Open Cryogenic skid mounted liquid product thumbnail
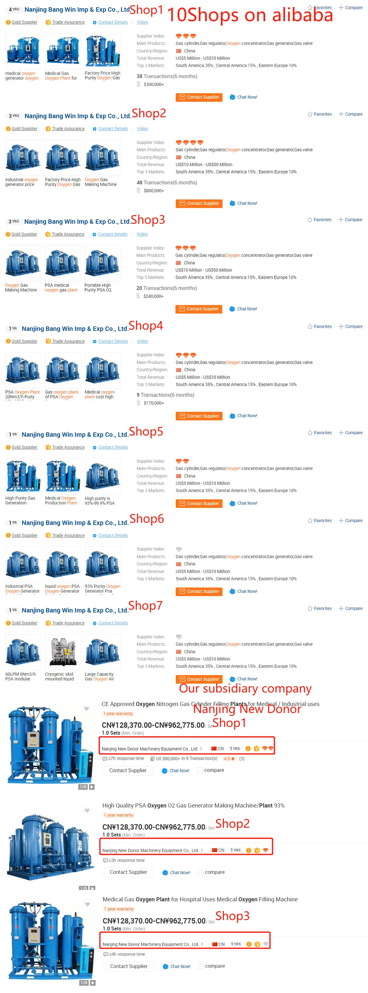The width and height of the screenshot is (368, 993). point(63,652)
